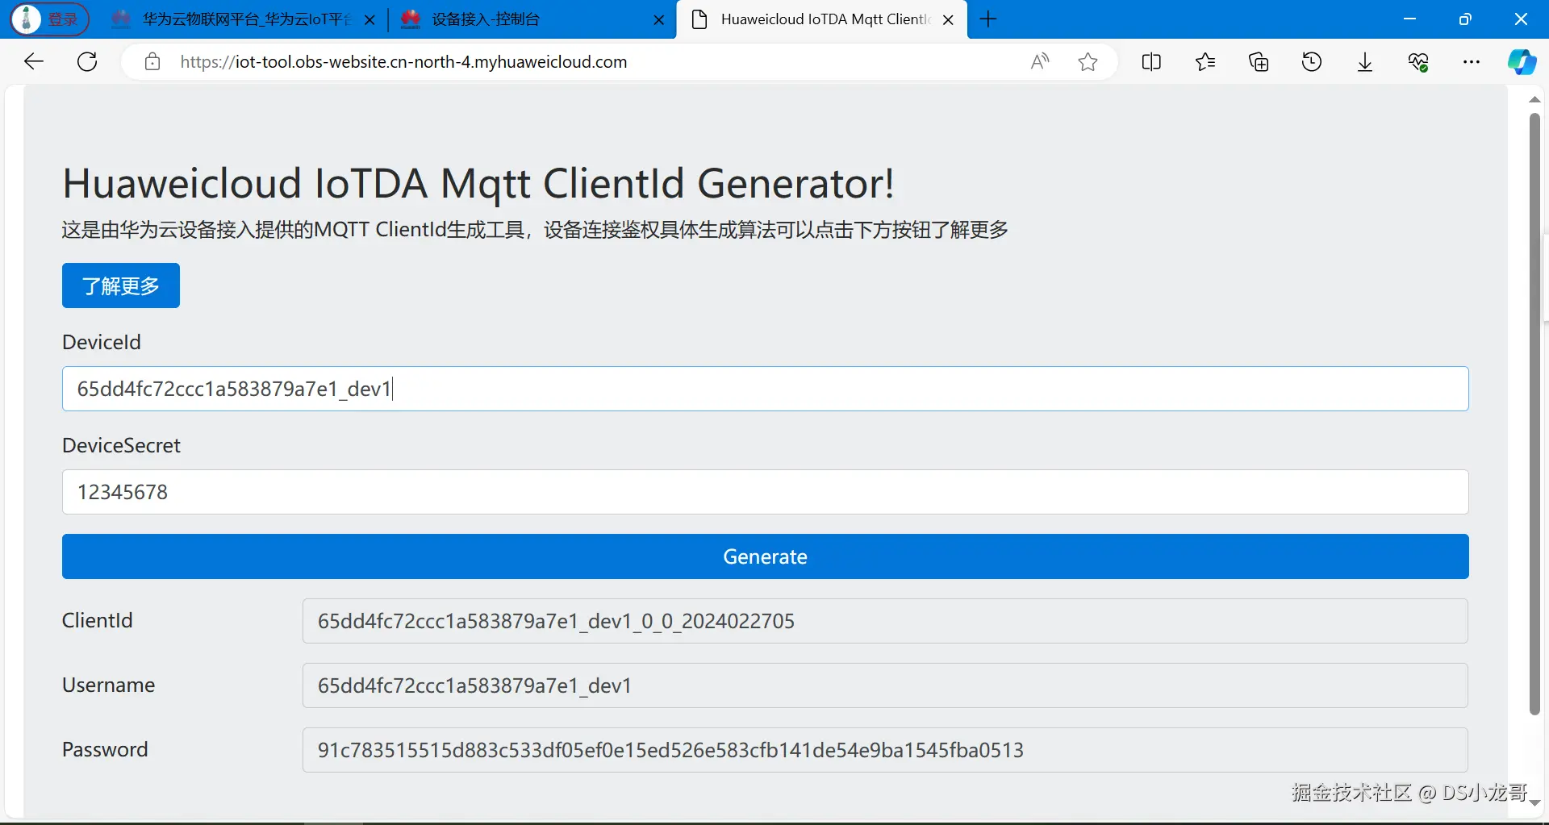This screenshot has width=1549, height=825.
Task: Focus the DeviceSecret input field
Action: click(765, 492)
